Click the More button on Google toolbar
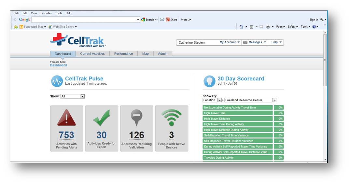Viewport: 349px width, 184px height. click(186, 20)
